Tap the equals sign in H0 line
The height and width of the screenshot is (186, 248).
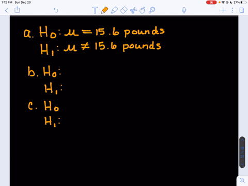87,32
